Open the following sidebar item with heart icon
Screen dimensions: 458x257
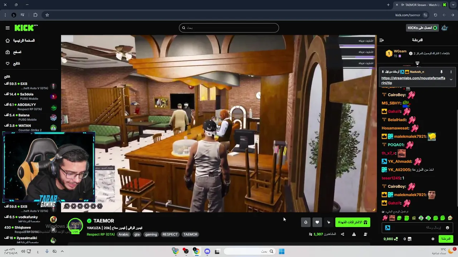pyautogui.click(x=13, y=64)
